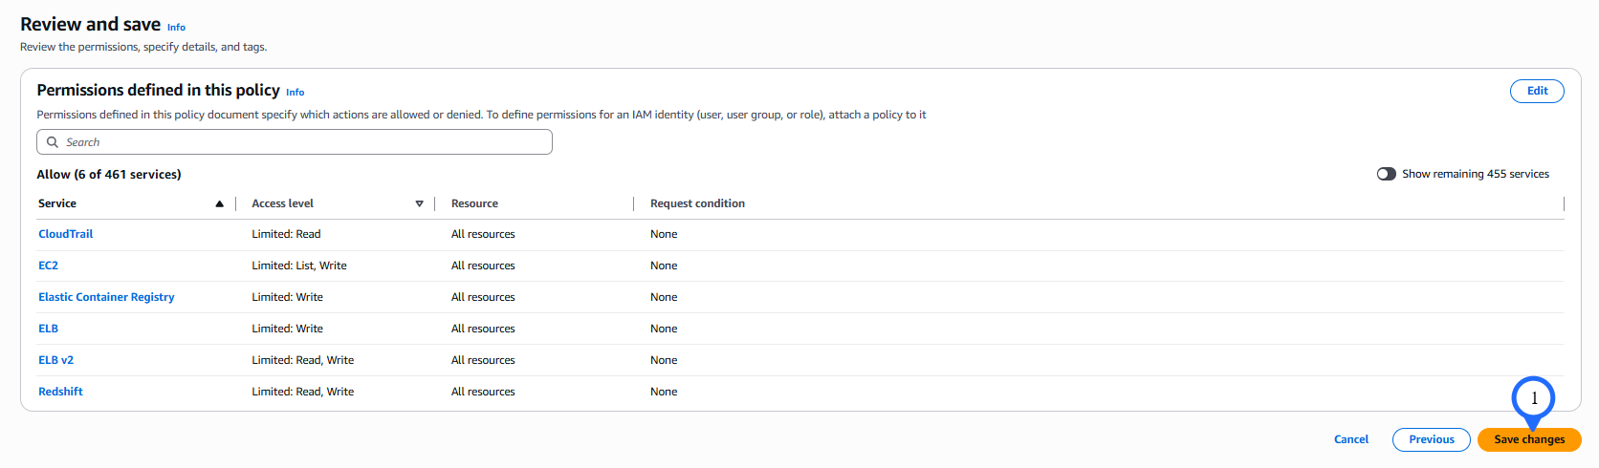This screenshot has height=468, width=1599.
Task: Toggle Show remaining 455 services
Action: coord(1386,174)
